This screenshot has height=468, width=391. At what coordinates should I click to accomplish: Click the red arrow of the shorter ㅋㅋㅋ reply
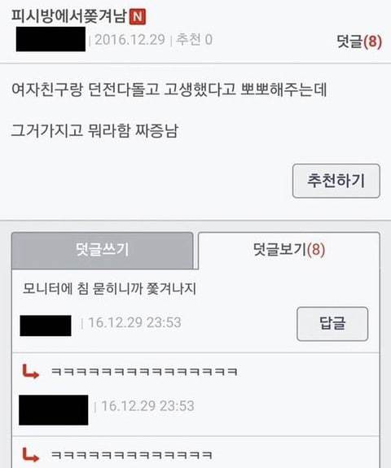click(x=31, y=455)
